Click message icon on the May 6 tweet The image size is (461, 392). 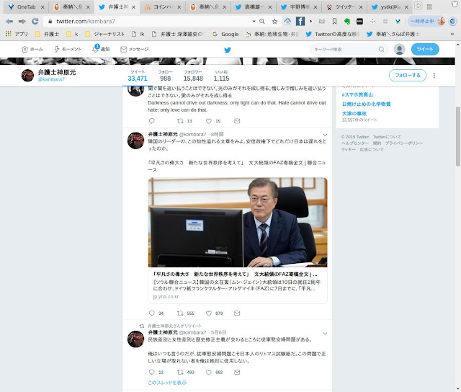(237, 373)
